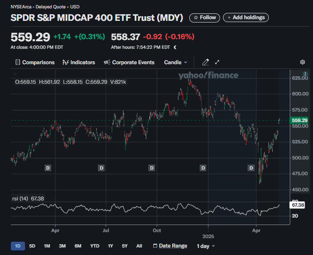Image resolution: width=313 pixels, height=255 pixels.
Task: Open the Indicators menu
Action: (x=79, y=62)
